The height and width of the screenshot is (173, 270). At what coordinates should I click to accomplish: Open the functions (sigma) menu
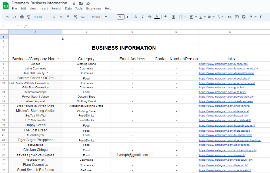click(261, 17)
